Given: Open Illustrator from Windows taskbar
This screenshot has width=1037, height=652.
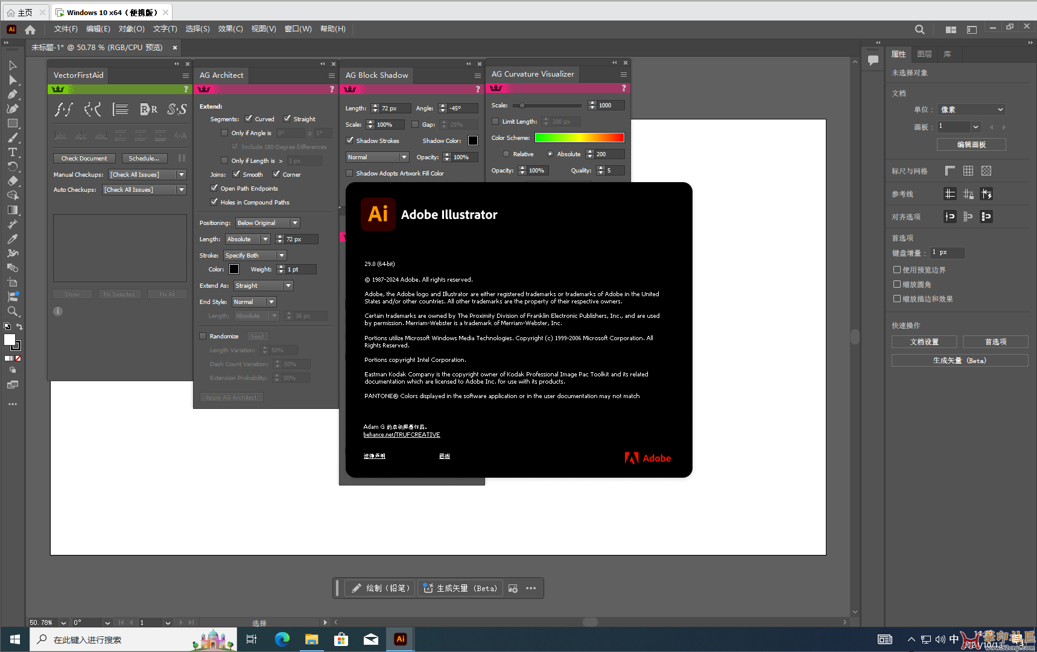Looking at the screenshot, I should coord(400,639).
